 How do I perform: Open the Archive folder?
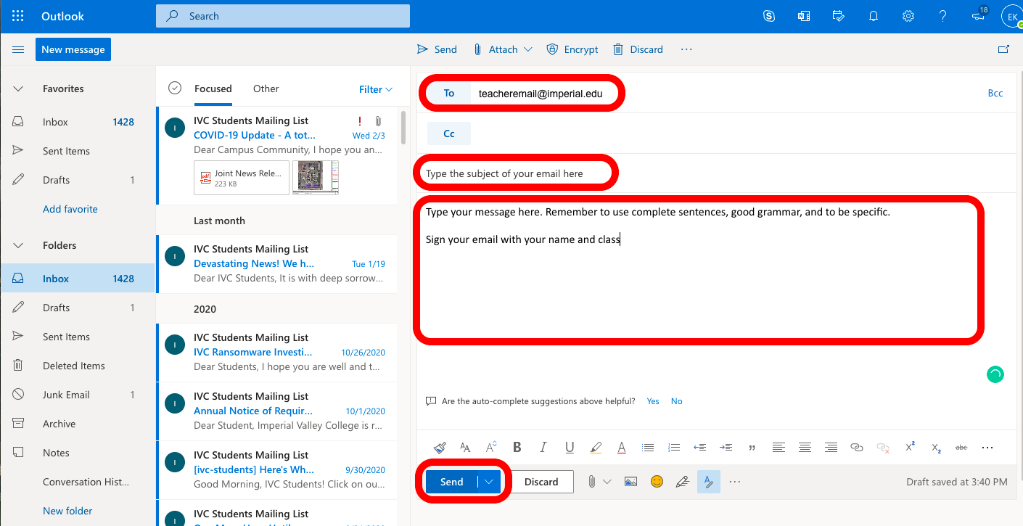point(78,424)
